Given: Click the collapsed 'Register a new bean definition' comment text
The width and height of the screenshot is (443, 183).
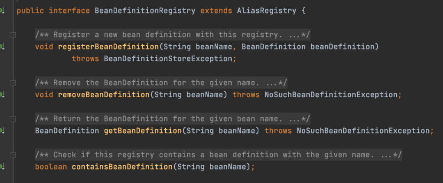Looking at the screenshot, I should [x=173, y=35].
